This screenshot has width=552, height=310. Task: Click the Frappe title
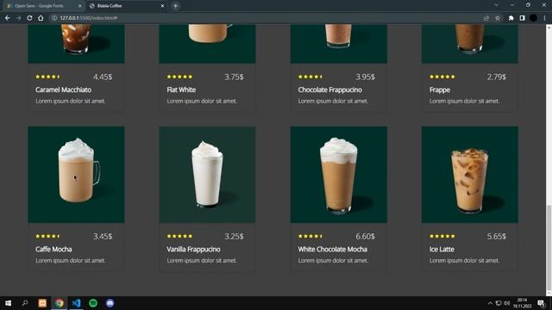pos(440,90)
